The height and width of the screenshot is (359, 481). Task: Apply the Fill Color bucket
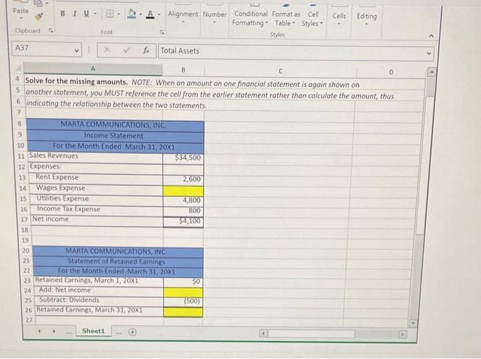[132, 14]
